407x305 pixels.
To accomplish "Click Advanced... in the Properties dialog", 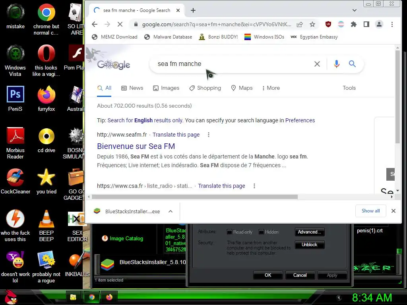I will point(309,232).
